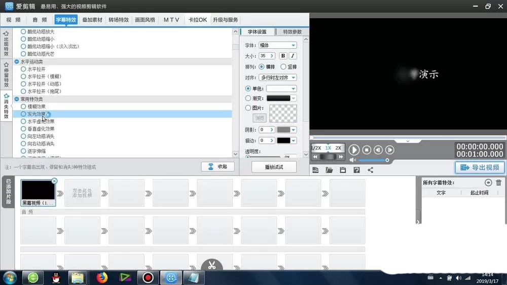Toggle bold text with the B button
The image size is (507, 285).
click(283, 56)
